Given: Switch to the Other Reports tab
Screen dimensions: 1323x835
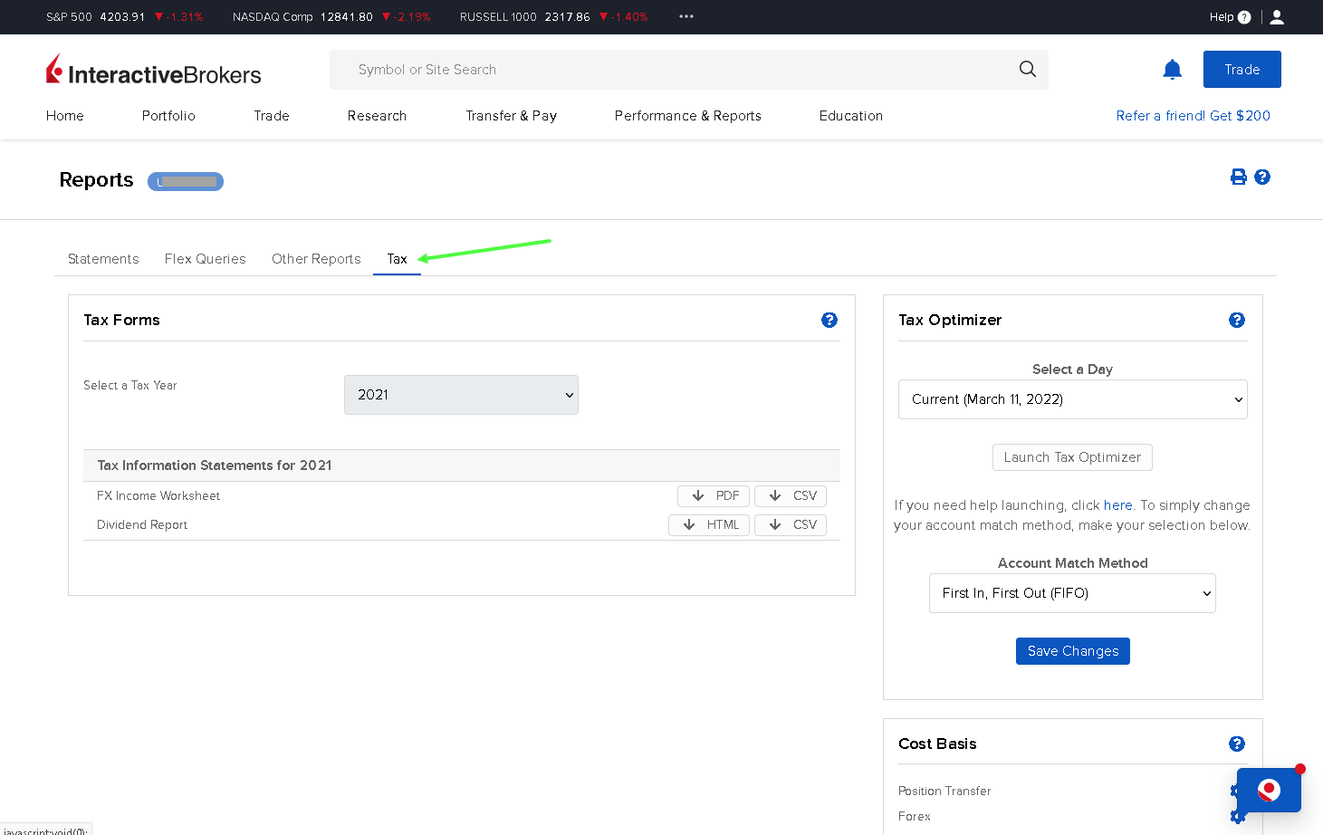Looking at the screenshot, I should pos(316,259).
